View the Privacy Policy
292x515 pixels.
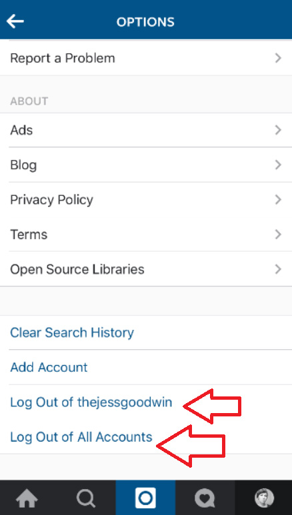(146, 200)
